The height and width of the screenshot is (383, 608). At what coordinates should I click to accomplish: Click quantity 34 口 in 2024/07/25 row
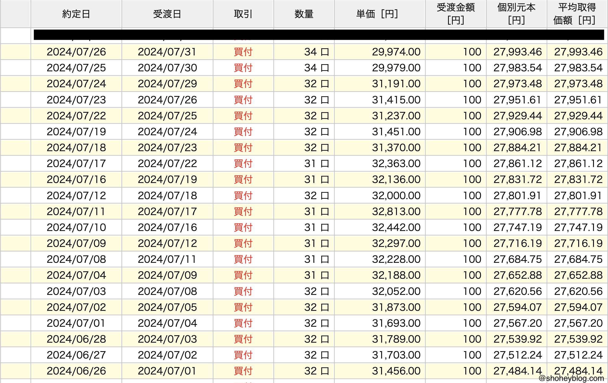pos(316,68)
